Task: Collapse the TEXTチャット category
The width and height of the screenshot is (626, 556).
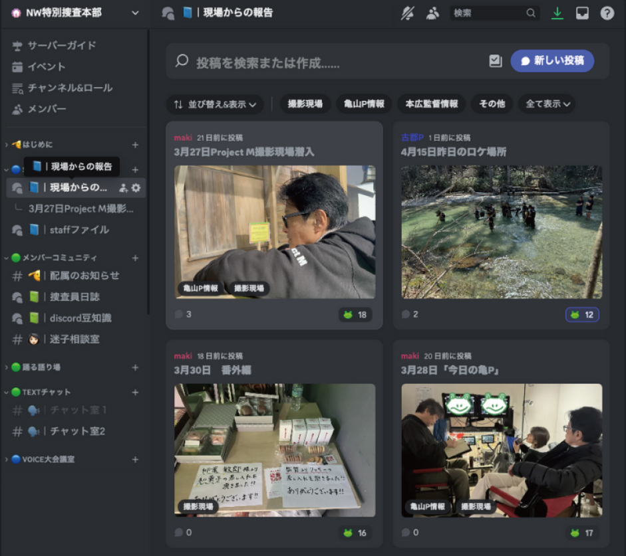Action: pyautogui.click(x=46, y=393)
